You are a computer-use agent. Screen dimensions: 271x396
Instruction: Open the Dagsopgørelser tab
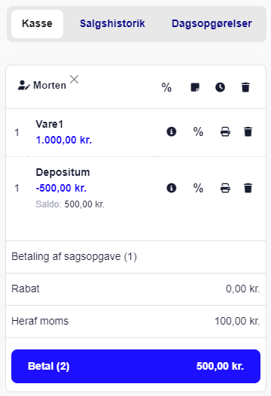pos(212,24)
